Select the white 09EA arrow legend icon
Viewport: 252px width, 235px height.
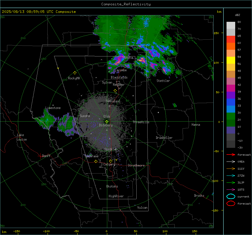tap(231, 162)
